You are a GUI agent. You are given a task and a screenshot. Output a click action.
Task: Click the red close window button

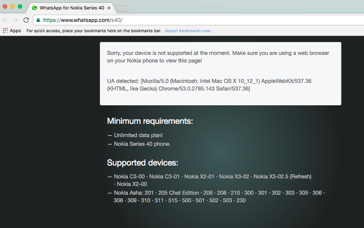pos(5,6)
